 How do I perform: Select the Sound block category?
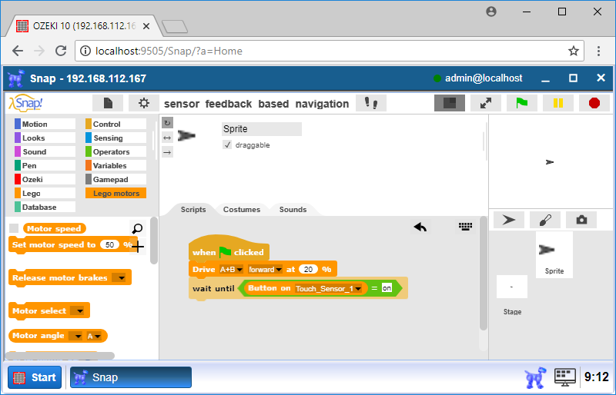[45, 152]
